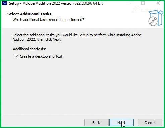The height and width of the screenshot is (128, 165).
Task: Close the setup wizard with the X button
Action: point(158,3)
